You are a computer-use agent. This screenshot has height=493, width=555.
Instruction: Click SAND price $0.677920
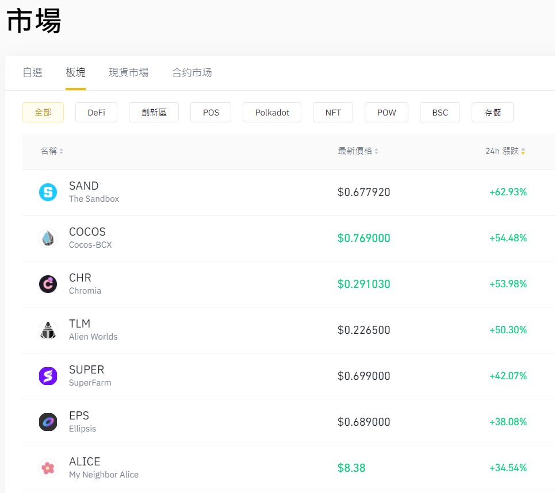(363, 192)
